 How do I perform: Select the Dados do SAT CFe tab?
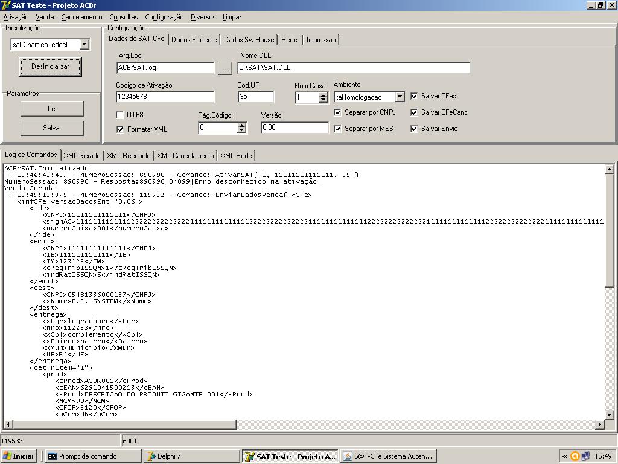(136, 39)
